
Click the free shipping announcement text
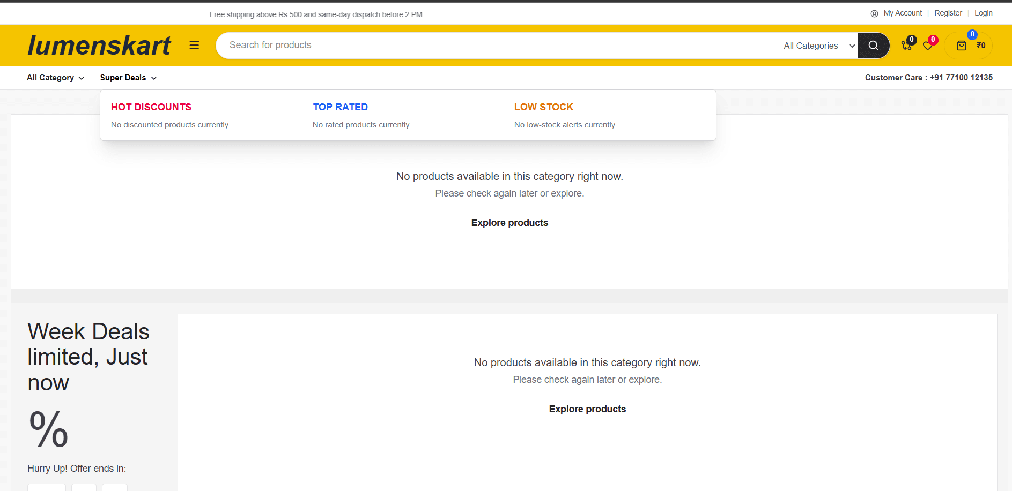point(316,14)
